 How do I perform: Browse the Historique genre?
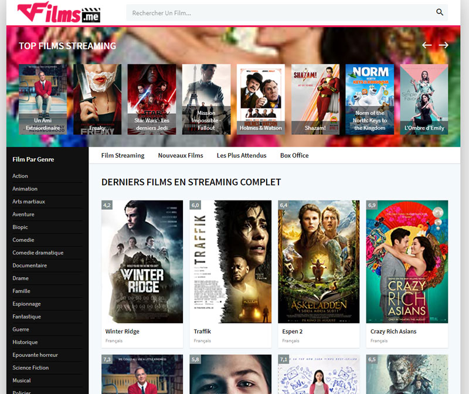pyautogui.click(x=25, y=342)
